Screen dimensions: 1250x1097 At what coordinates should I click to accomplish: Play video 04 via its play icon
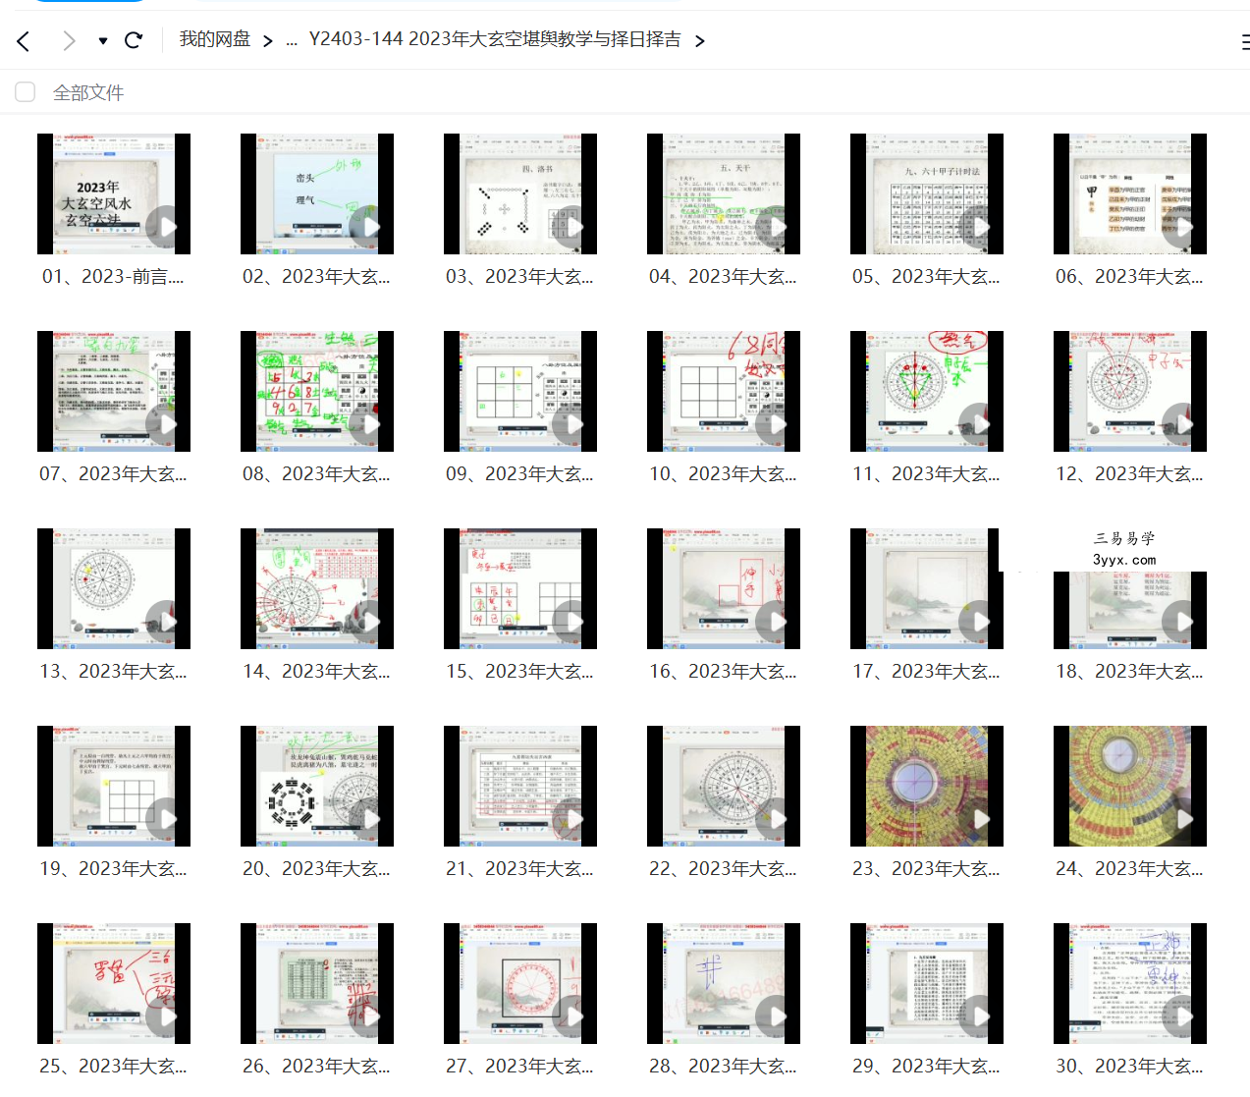[x=777, y=227]
